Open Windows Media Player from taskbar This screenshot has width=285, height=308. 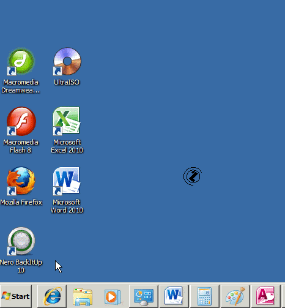[x=113, y=296]
